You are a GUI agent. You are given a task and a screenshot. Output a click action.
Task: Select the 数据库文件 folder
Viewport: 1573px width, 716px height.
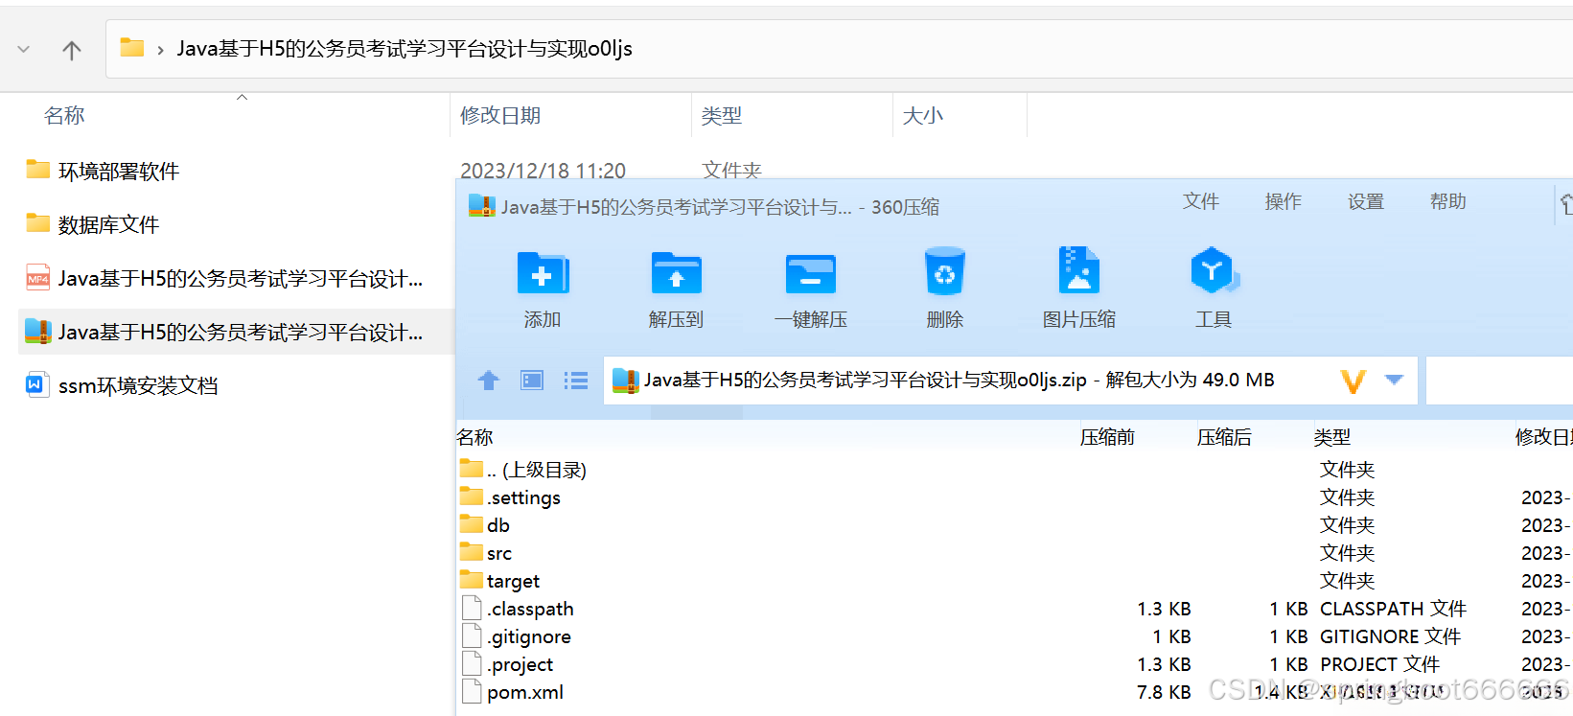coord(107,224)
